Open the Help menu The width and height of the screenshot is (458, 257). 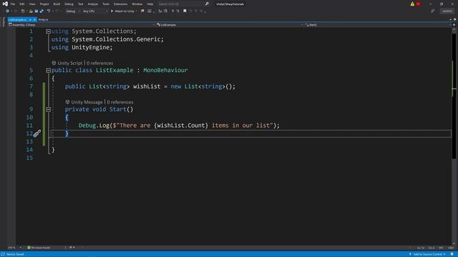click(x=150, y=4)
